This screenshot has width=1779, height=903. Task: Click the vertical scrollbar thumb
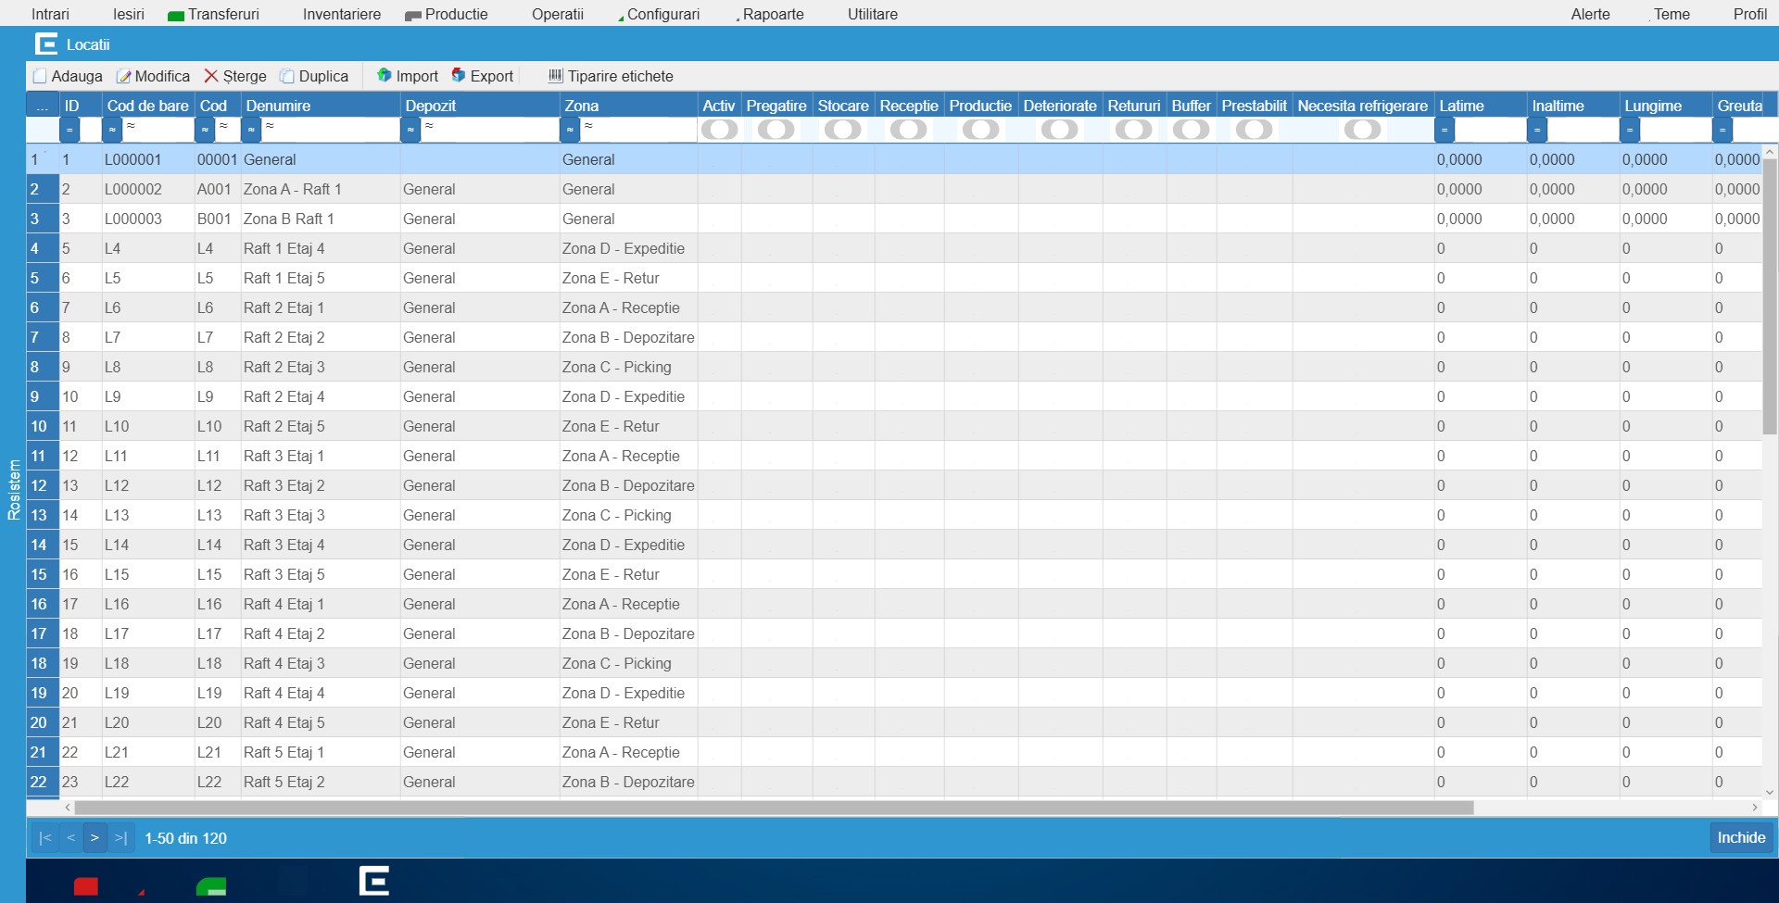click(x=1770, y=296)
